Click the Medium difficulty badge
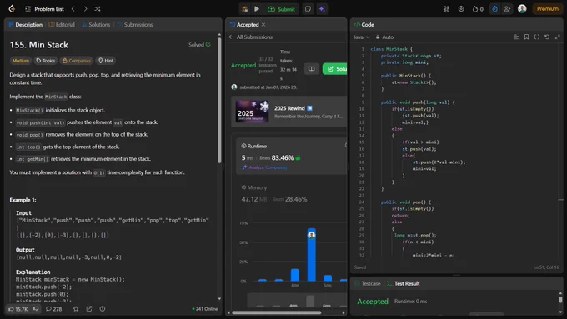The width and height of the screenshot is (567, 319). click(21, 61)
